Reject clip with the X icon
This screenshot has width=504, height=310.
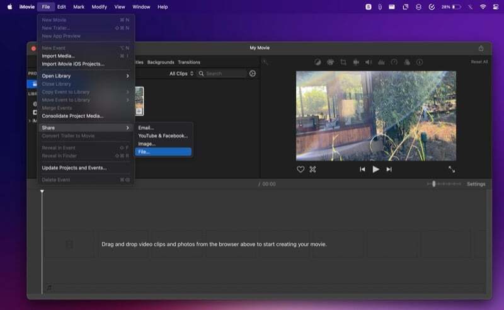point(312,169)
